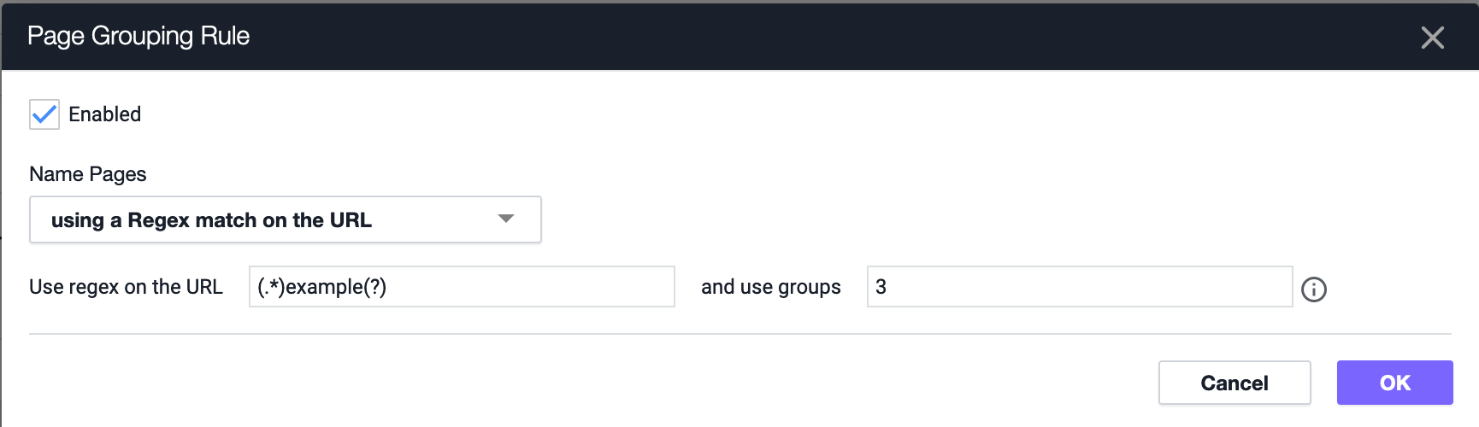Click the triangle arrow in Name Pages dropdown
Viewport: 1479px width, 427px height.
click(506, 219)
